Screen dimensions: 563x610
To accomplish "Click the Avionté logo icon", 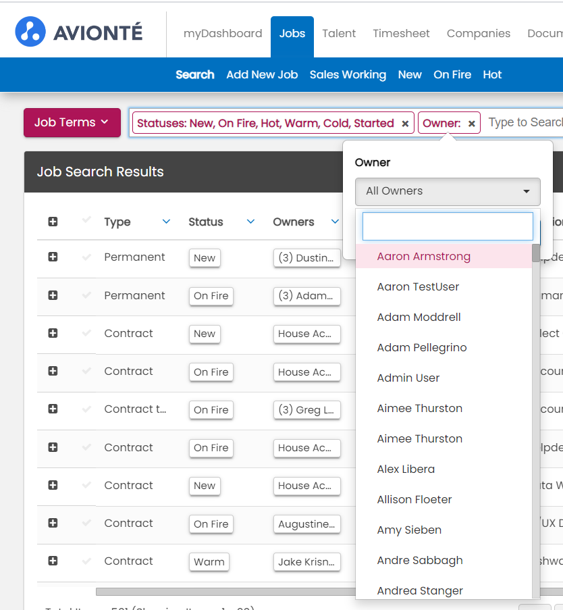I will point(30,32).
